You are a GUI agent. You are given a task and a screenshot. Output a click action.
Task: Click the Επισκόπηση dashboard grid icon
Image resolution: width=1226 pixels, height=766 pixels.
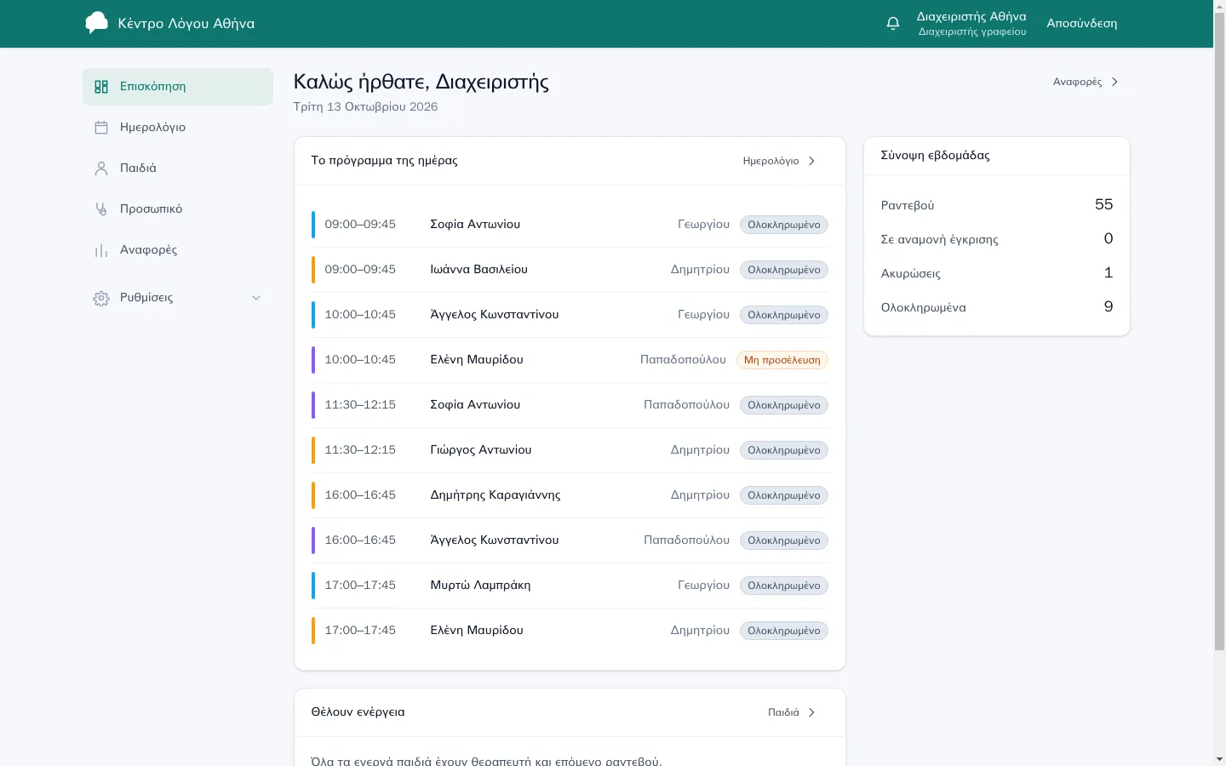pos(101,87)
